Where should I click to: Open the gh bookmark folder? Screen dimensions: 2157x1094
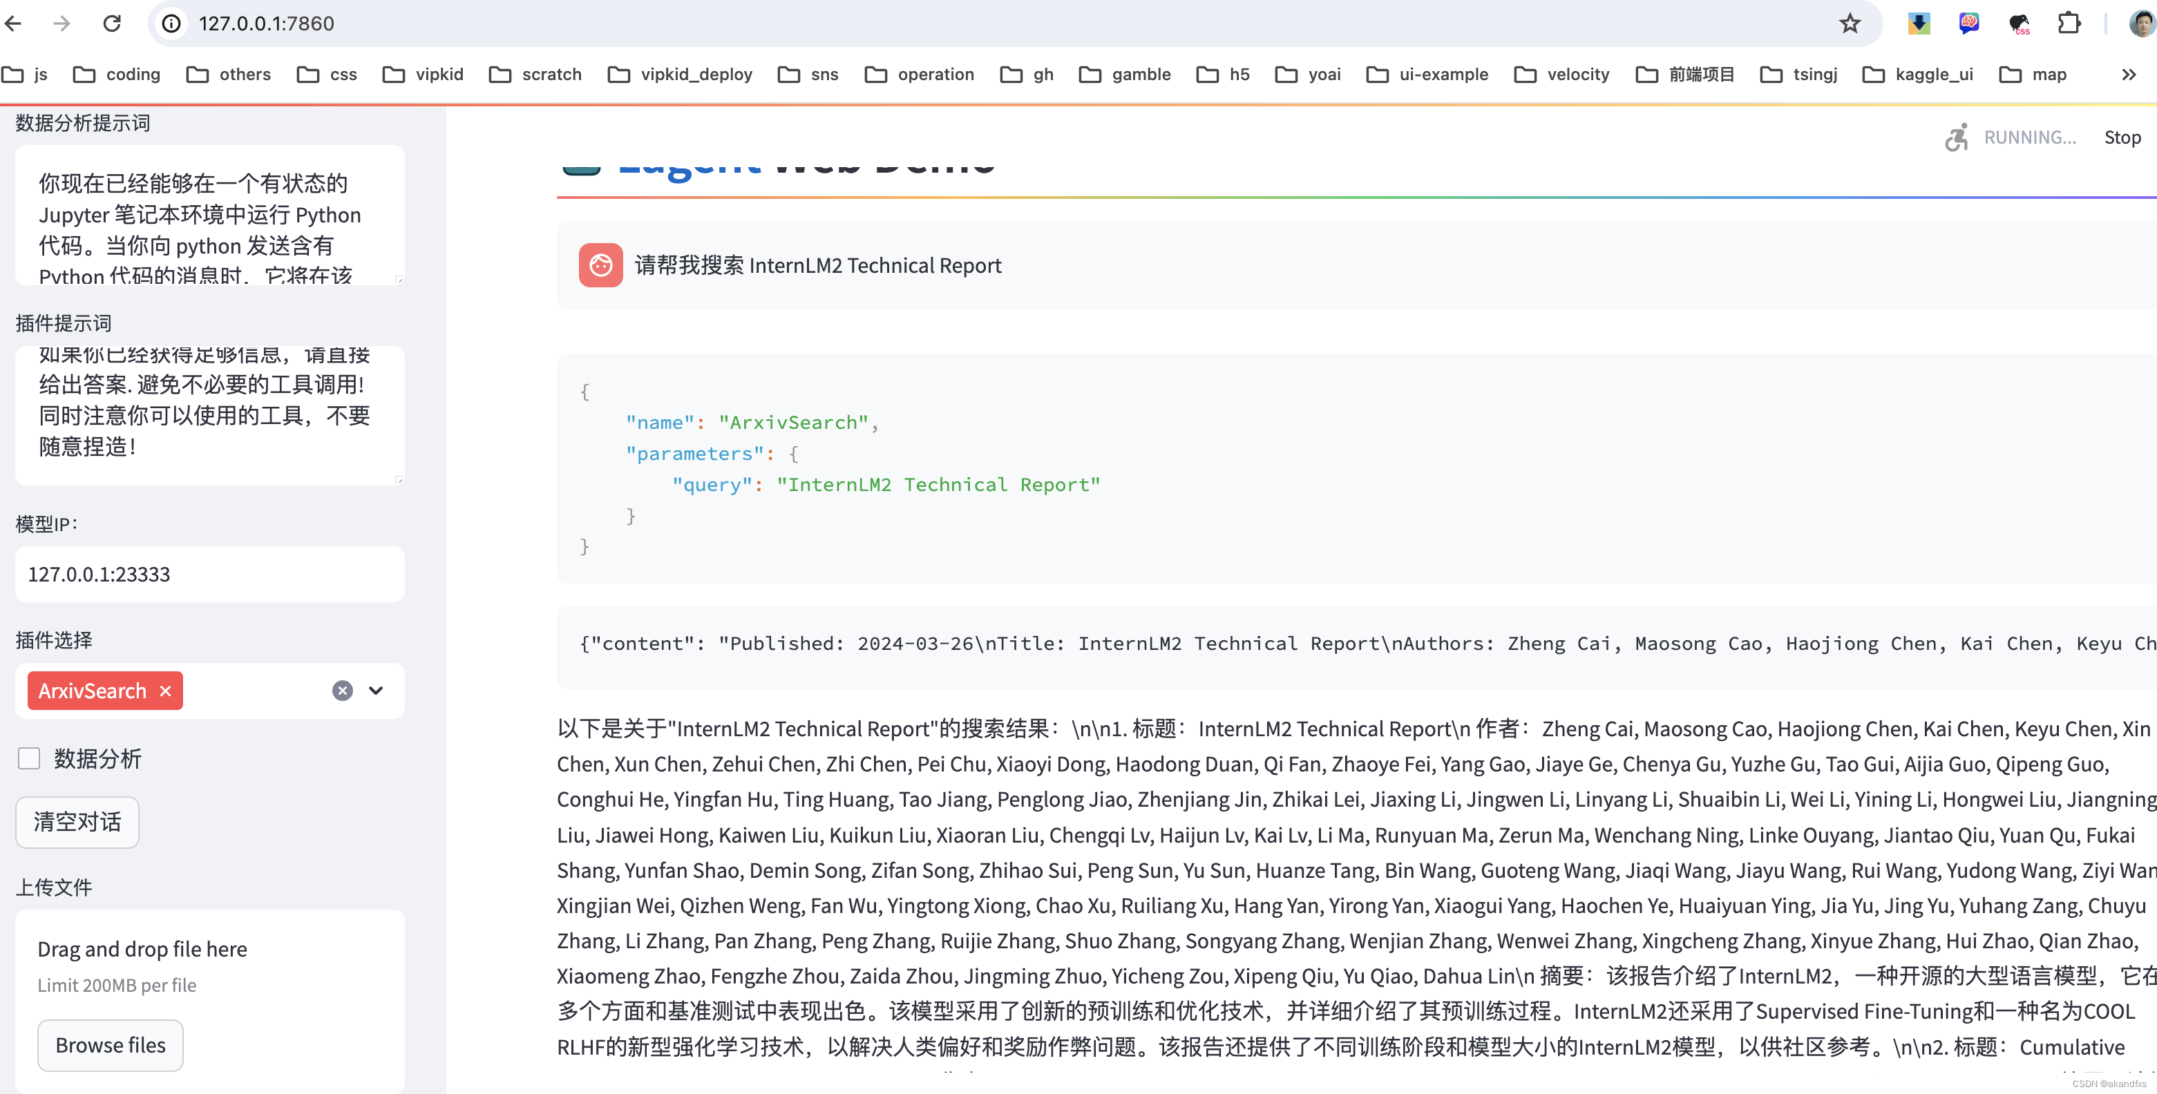pos(1027,75)
